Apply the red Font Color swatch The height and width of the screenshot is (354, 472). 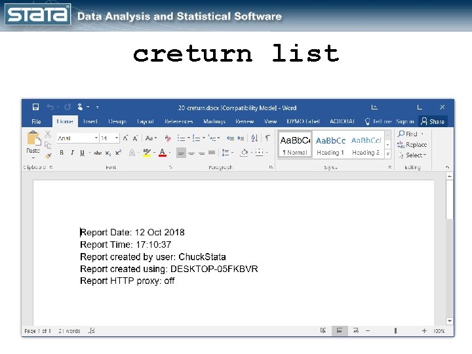(x=163, y=153)
